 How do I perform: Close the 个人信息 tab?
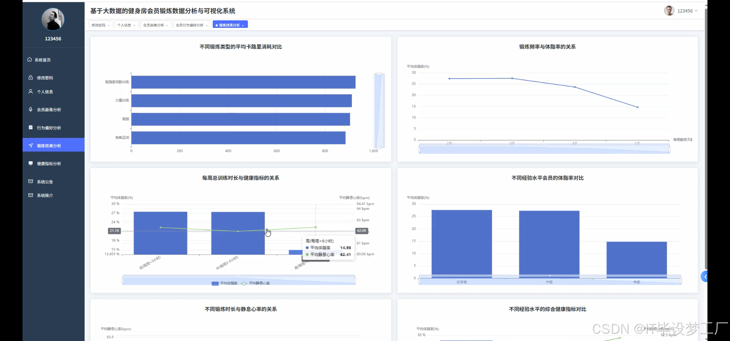tap(134, 26)
